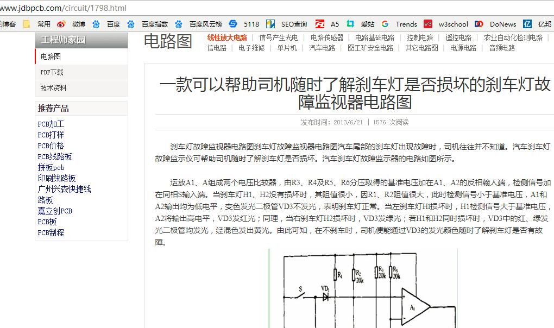The width and height of the screenshot is (554, 328).
Task: Click the 拼板pcb recommended link
Action: 51,168
